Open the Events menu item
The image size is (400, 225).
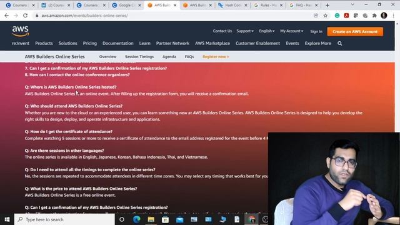coord(292,43)
